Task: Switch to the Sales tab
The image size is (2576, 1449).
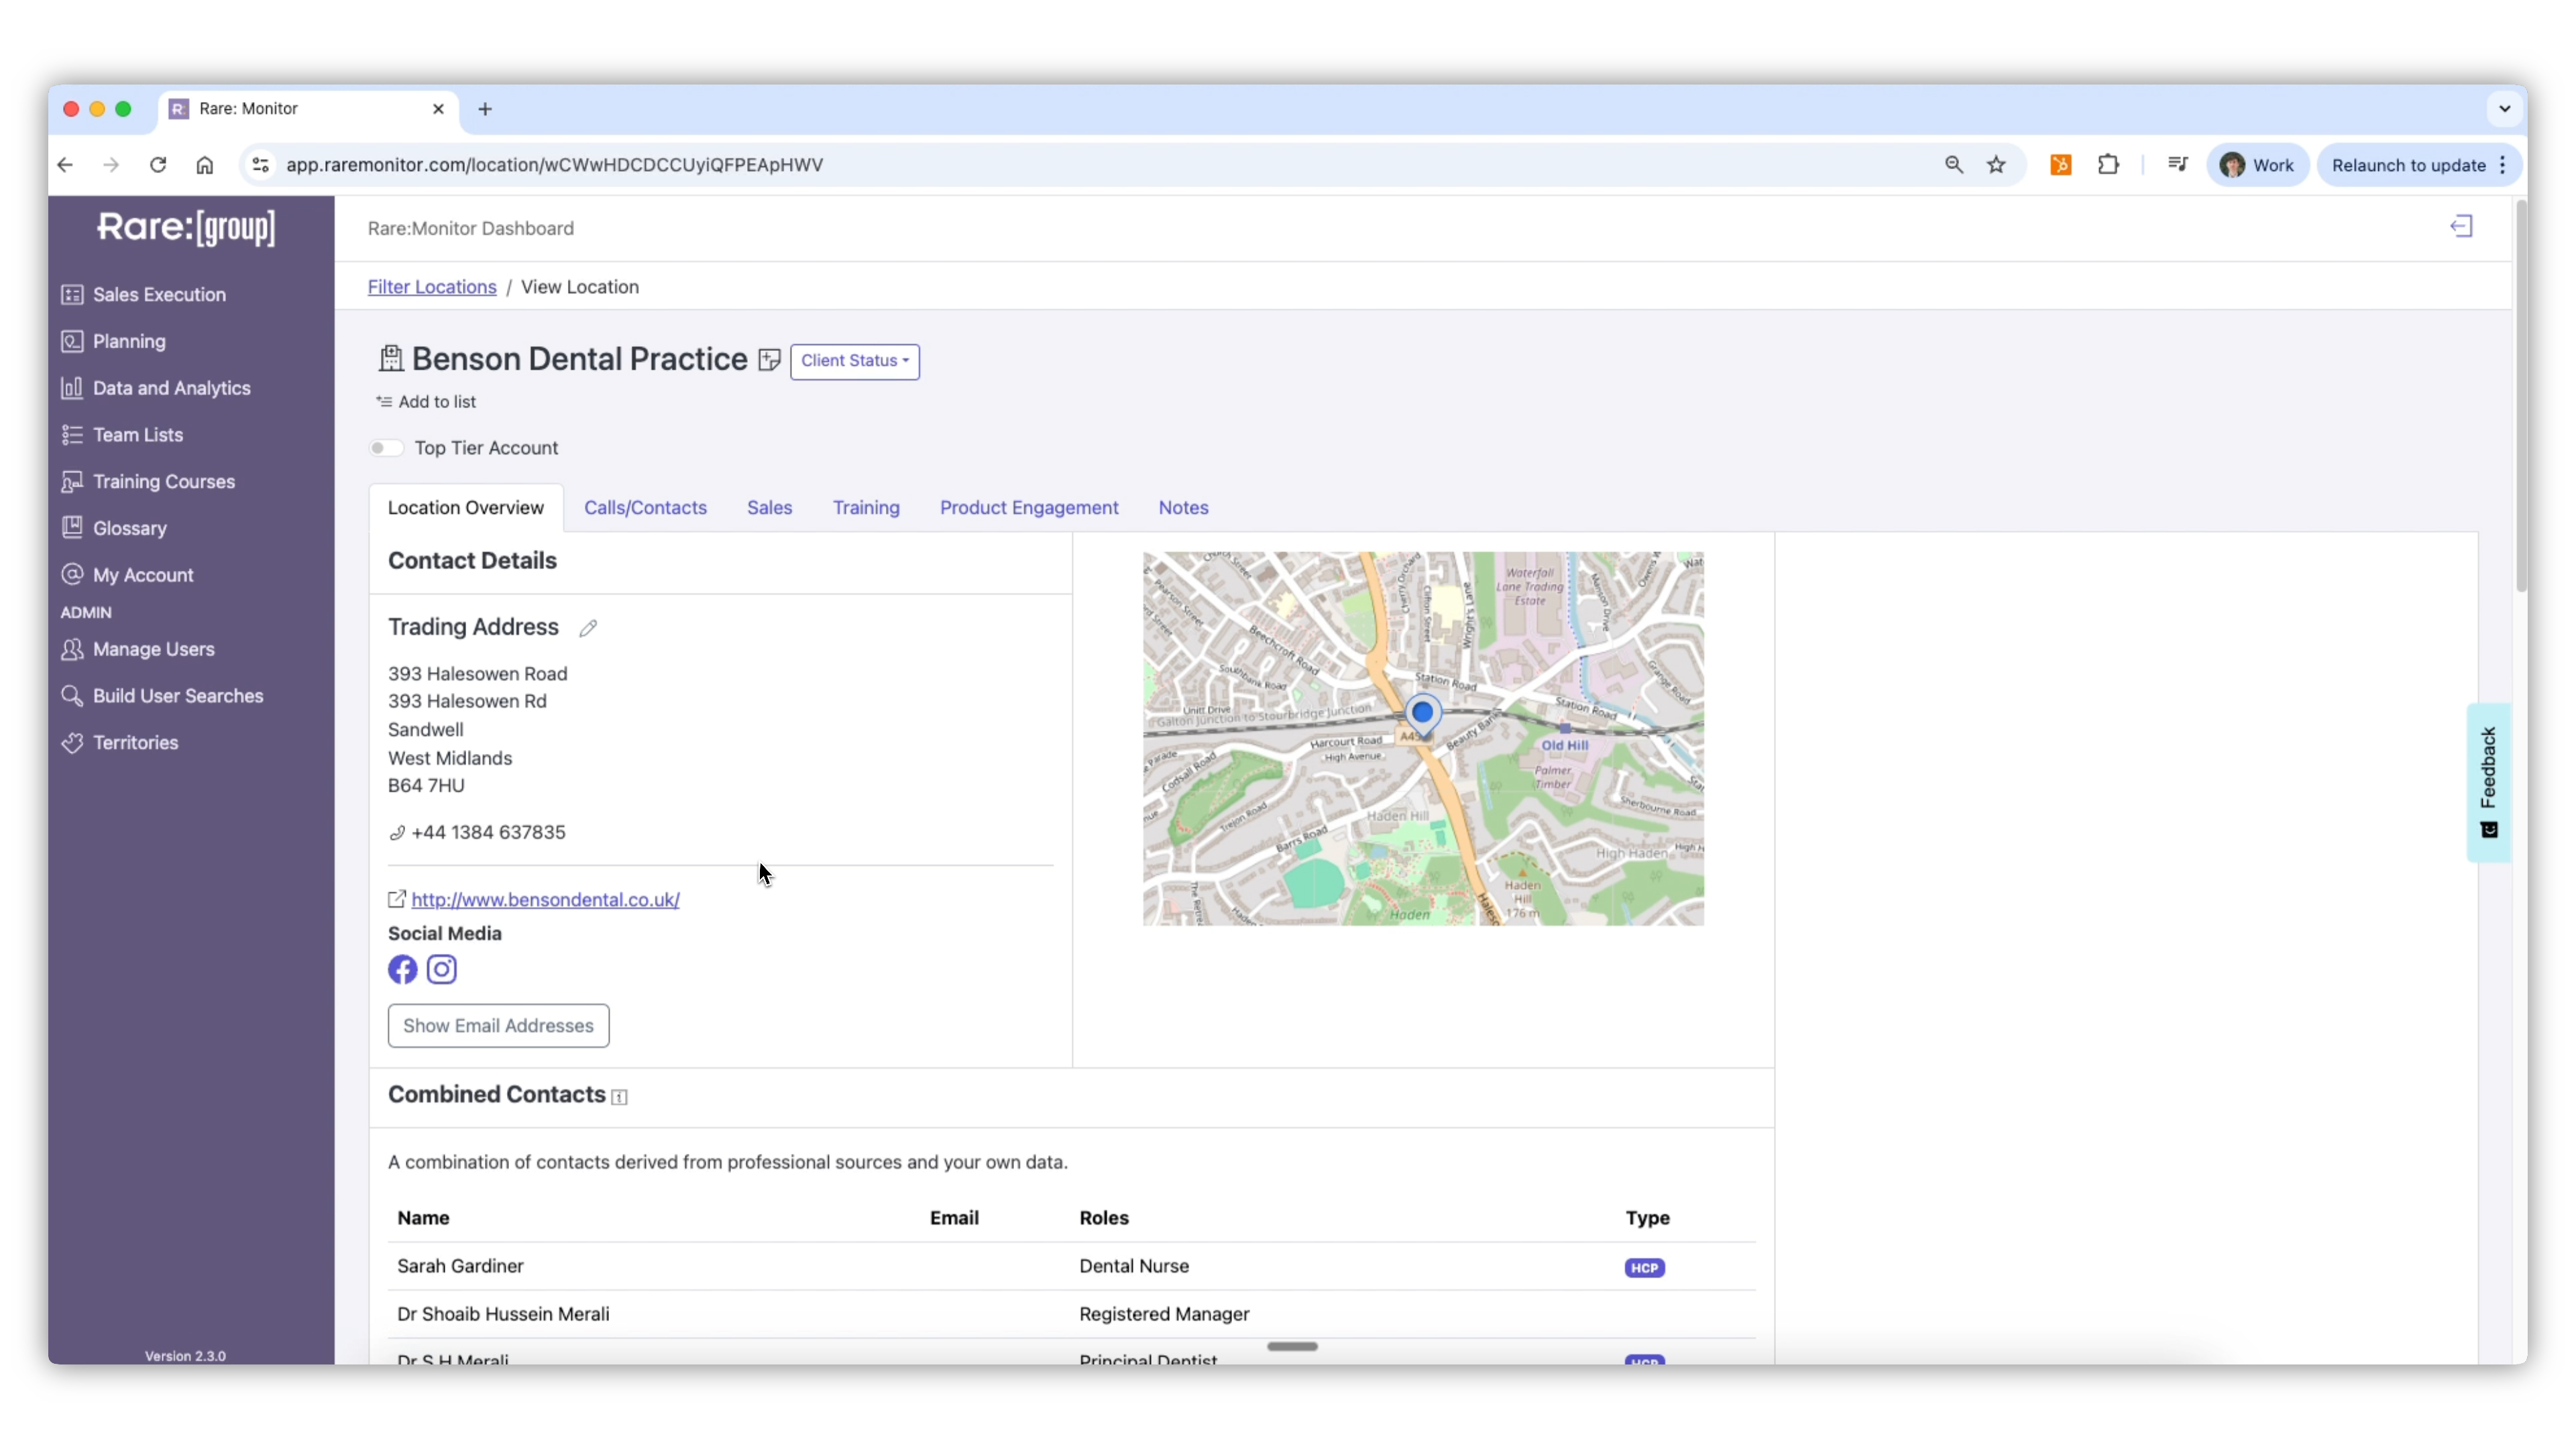Action: click(x=769, y=508)
